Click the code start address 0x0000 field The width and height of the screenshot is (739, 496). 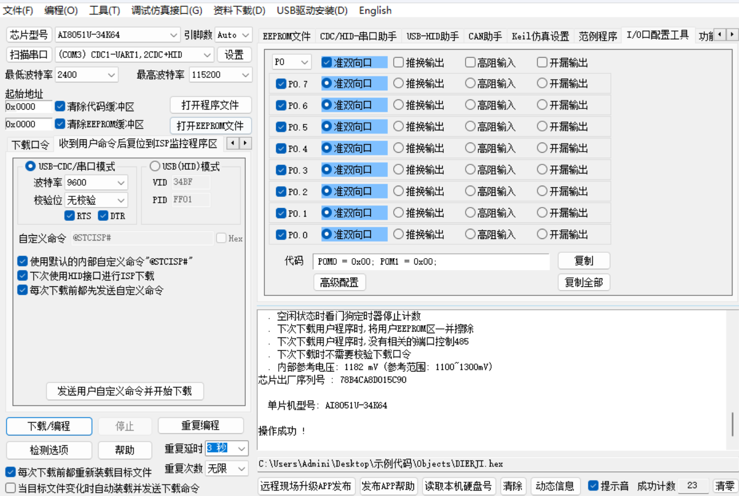tap(28, 106)
